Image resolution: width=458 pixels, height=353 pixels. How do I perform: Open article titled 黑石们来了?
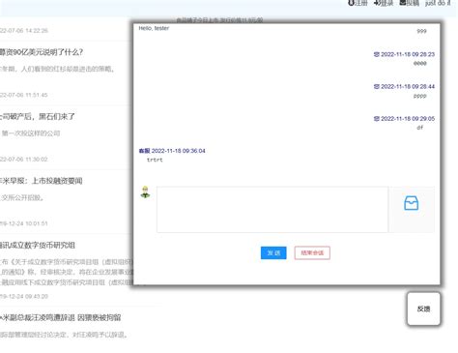[38, 116]
